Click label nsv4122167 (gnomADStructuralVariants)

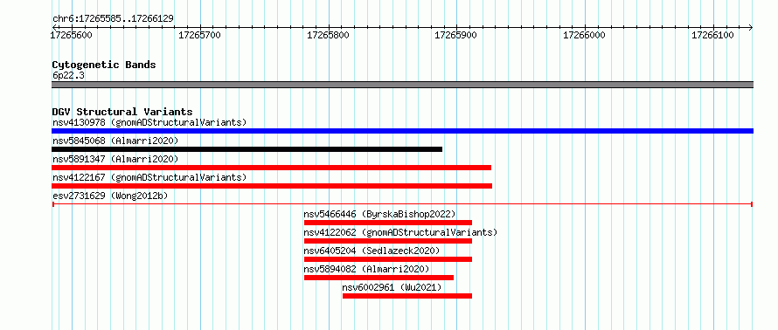click(x=149, y=177)
